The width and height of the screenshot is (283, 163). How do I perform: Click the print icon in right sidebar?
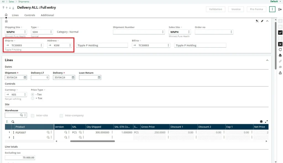280,56
